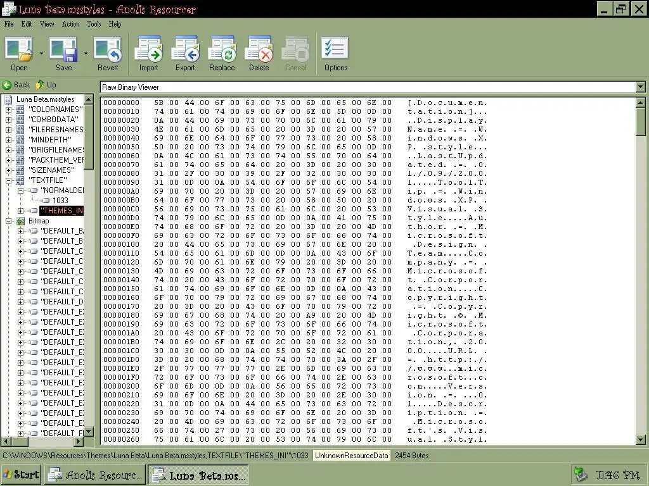Collapse the Bitmap tree node

tap(8, 221)
